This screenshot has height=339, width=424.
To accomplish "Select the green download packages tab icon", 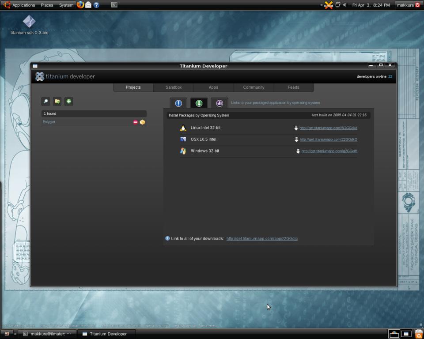I will tap(199, 103).
